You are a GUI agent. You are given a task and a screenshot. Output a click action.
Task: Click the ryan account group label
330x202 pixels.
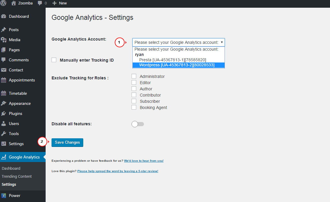point(139,54)
